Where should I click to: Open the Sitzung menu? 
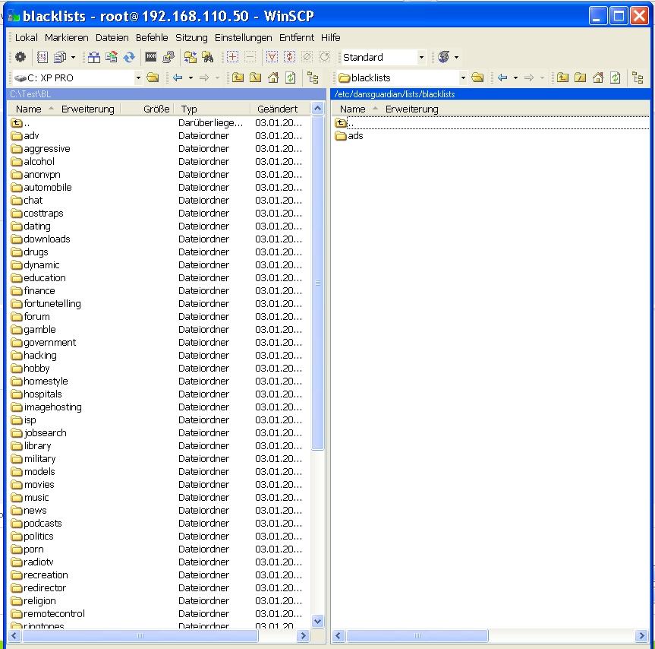coord(191,37)
